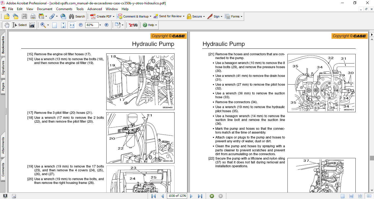The image size is (374, 199).
Task: Click the Zoom Out minus button
Action: [x=81, y=25]
